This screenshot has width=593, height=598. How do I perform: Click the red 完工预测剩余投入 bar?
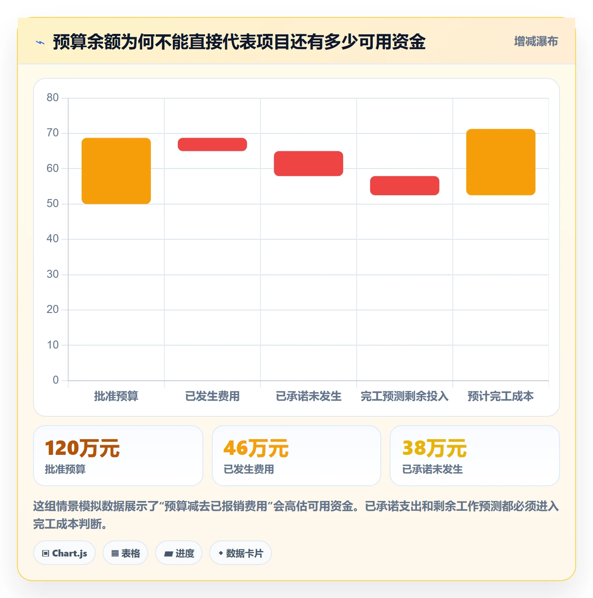coord(405,185)
